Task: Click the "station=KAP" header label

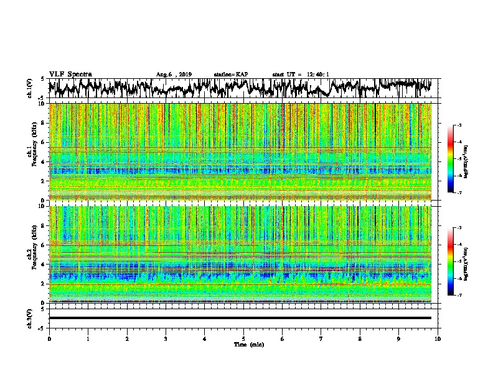Action: click(x=231, y=75)
